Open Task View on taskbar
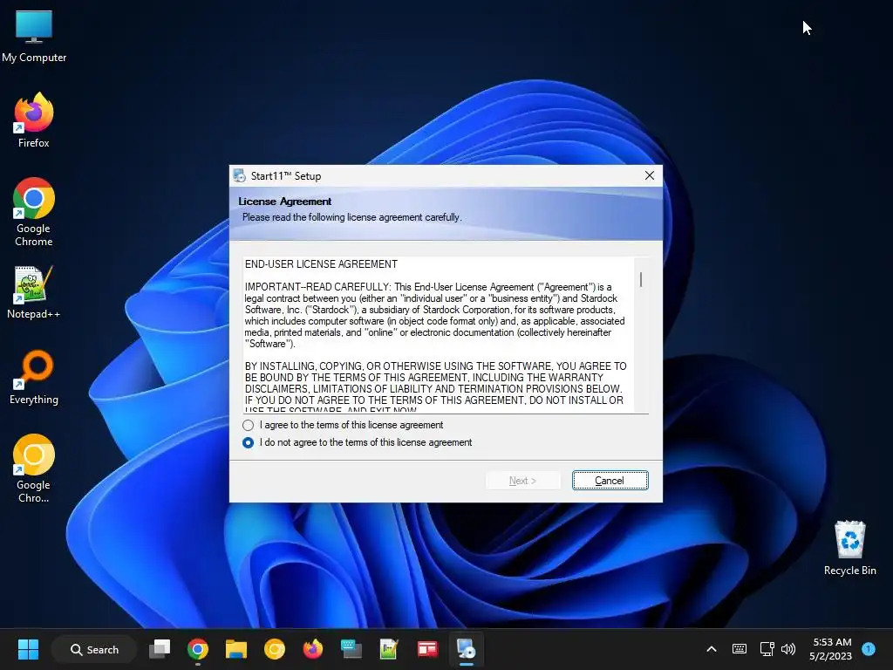Image resolution: width=893 pixels, height=670 pixels. 160,649
